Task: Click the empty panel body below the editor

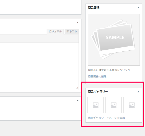Action: [40, 112]
